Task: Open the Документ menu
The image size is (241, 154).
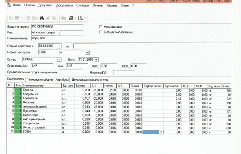Action: (x=45, y=5)
